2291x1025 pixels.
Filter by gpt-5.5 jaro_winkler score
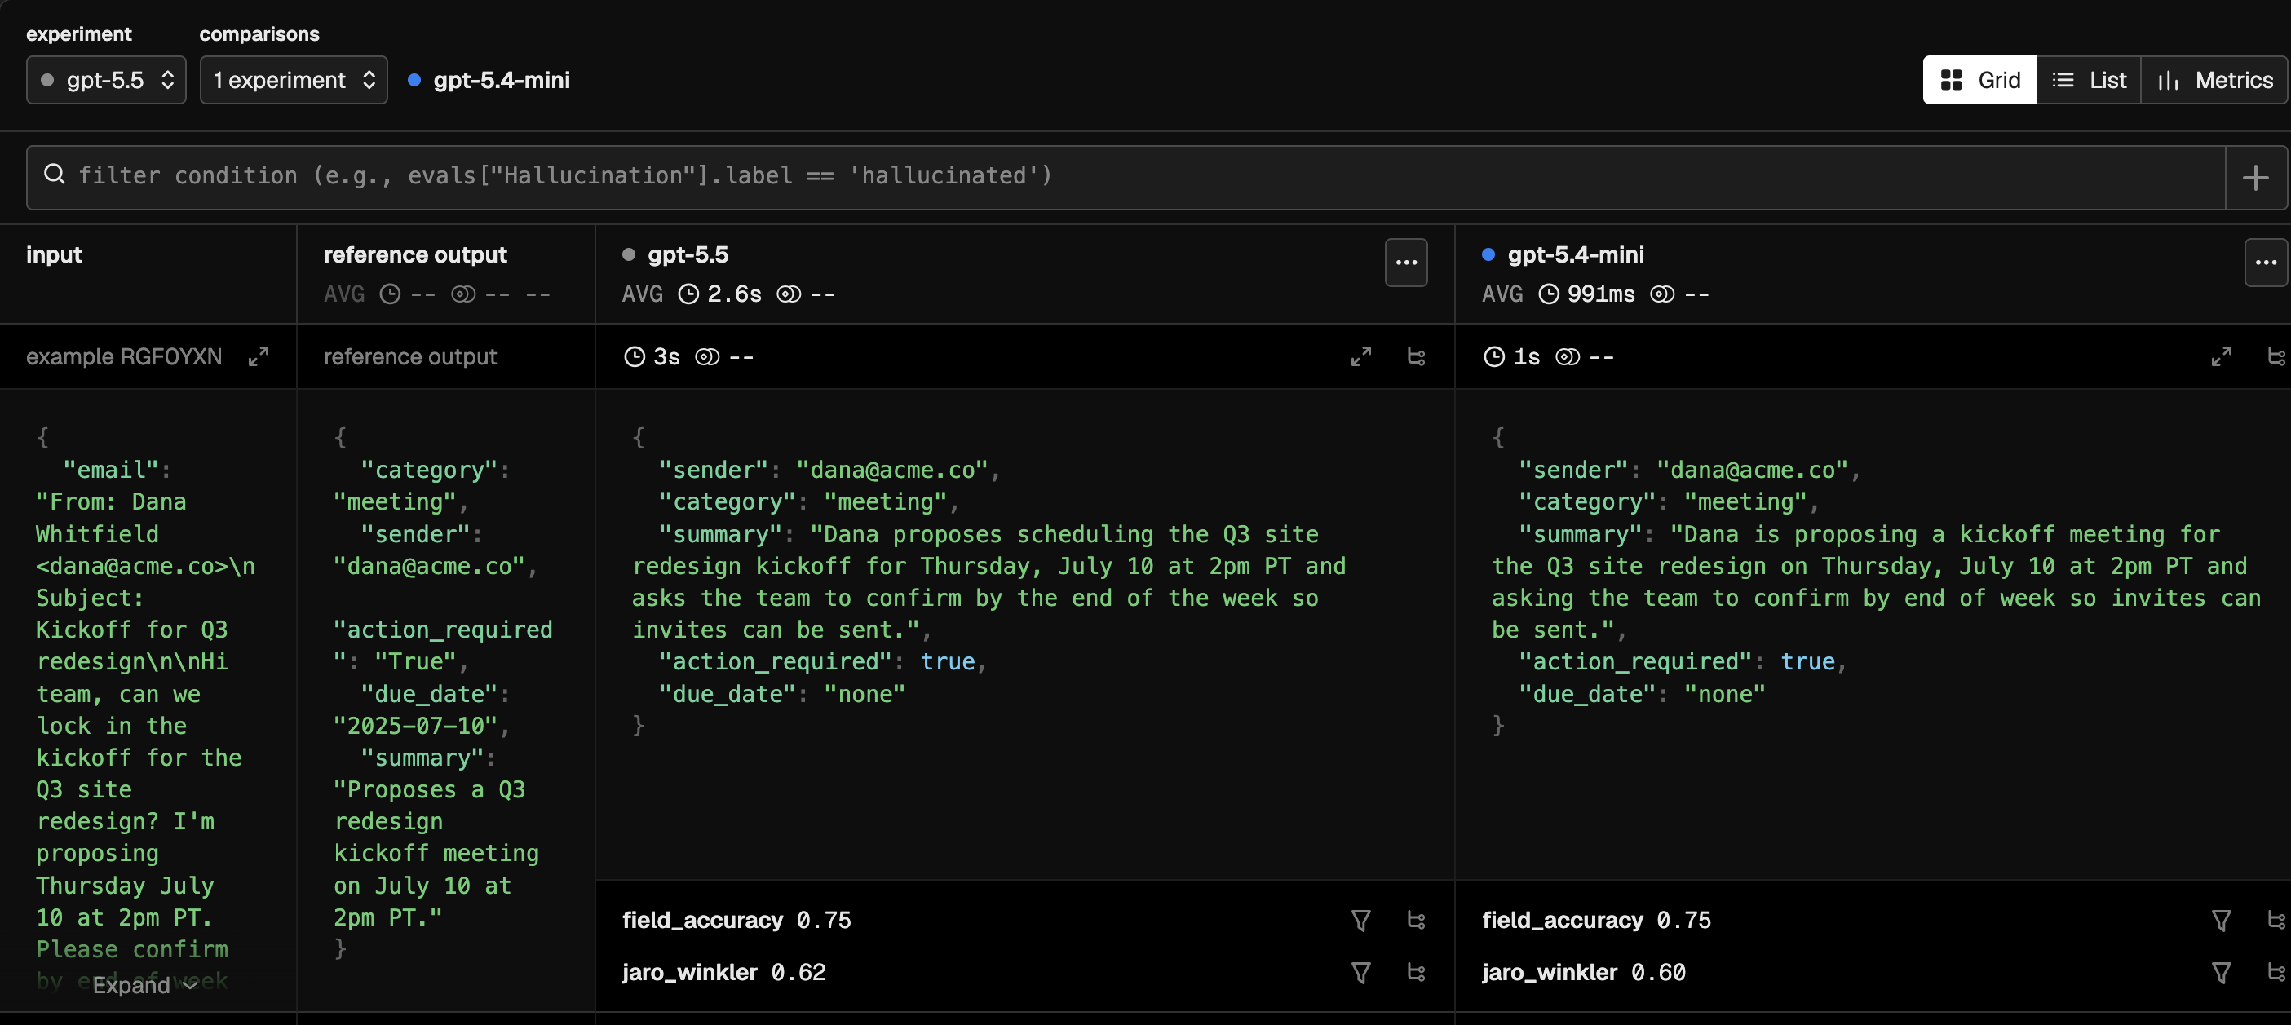point(1360,973)
